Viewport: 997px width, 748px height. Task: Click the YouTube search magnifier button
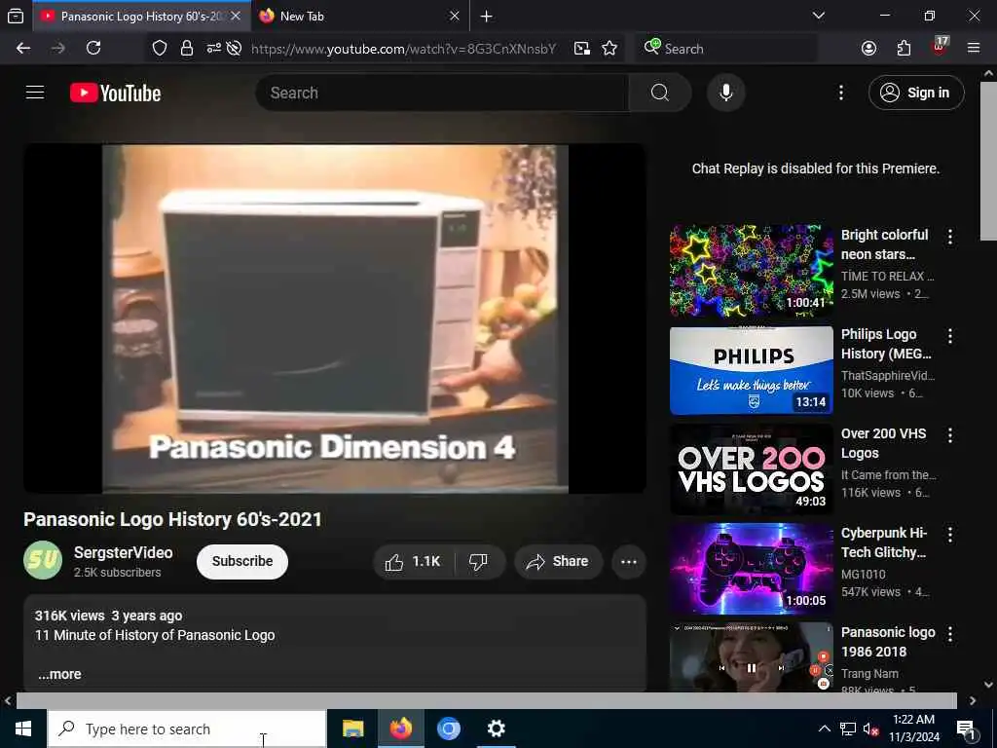(659, 93)
